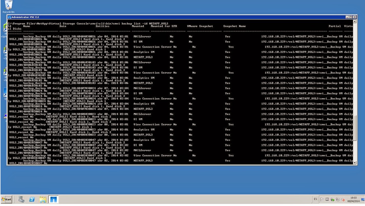Open Safely Remove Hardware tray icon
365x206 pixels.
coord(332,199)
